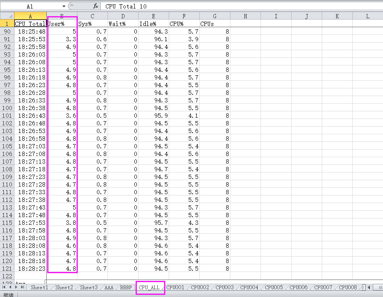Click Idle% value 95.9 in row 101
This screenshot has height=297, width=383.
[153, 116]
